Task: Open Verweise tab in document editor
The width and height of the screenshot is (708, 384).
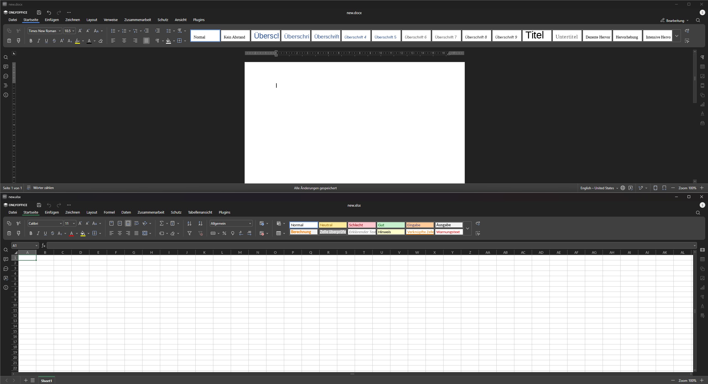Action: tap(111, 20)
